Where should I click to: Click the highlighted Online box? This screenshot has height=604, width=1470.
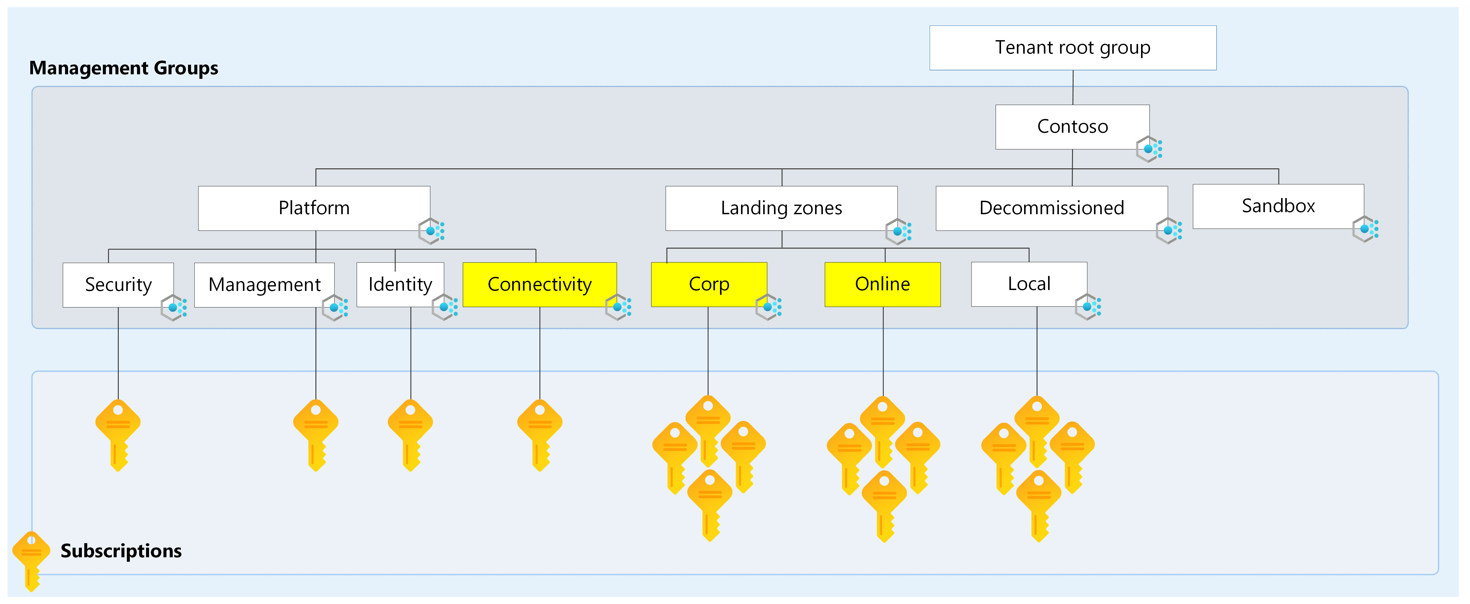coord(883,284)
